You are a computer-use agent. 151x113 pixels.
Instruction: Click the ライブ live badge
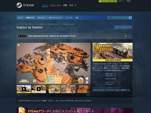coord(22,36)
